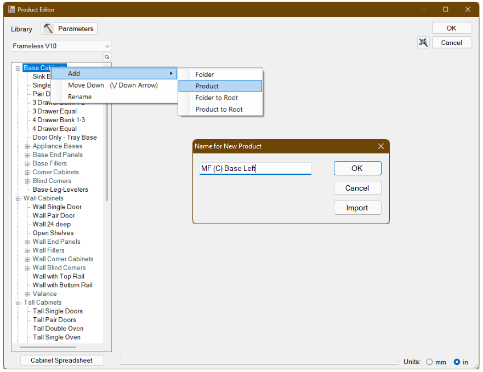483x372 pixels.
Task: Select the in units radio button
Action: tap(457, 362)
